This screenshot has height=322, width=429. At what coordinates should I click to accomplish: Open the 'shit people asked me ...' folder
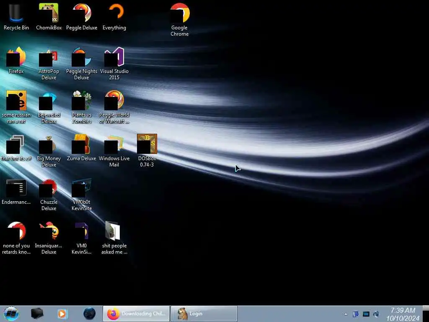point(114,238)
